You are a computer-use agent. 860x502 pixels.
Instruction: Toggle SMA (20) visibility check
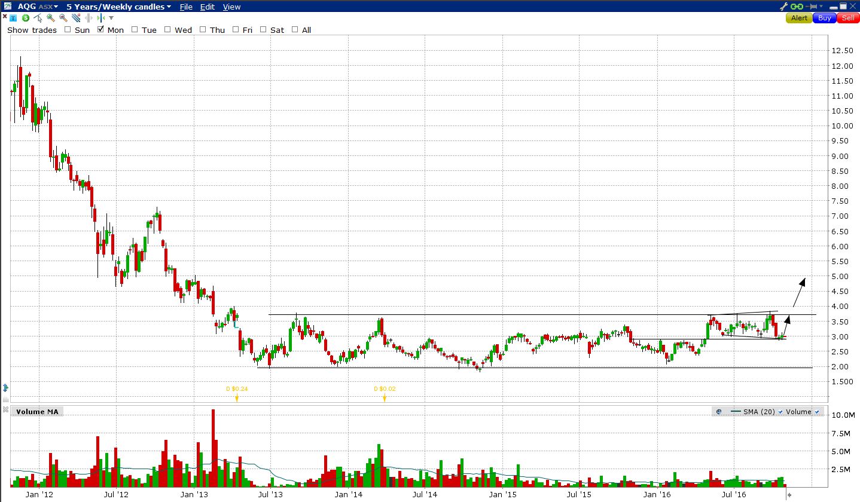click(x=781, y=412)
